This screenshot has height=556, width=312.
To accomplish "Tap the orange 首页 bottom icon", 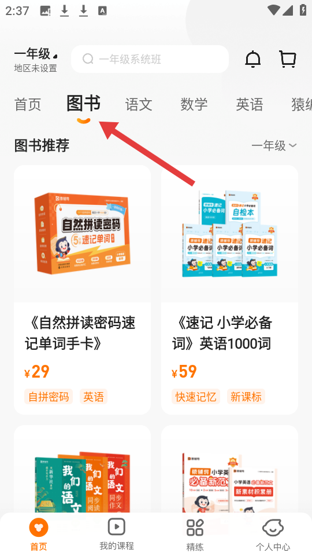I will pos(39,527).
